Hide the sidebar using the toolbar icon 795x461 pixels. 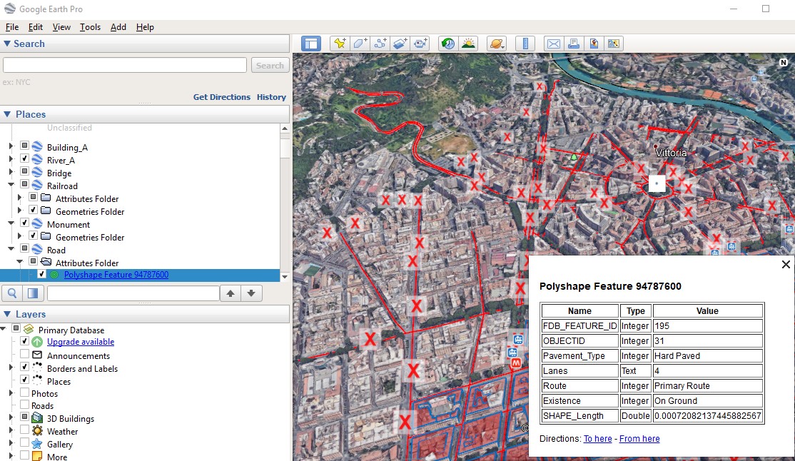click(x=311, y=44)
